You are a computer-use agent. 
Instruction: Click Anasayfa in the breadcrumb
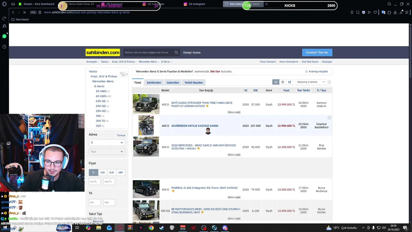click(x=91, y=62)
